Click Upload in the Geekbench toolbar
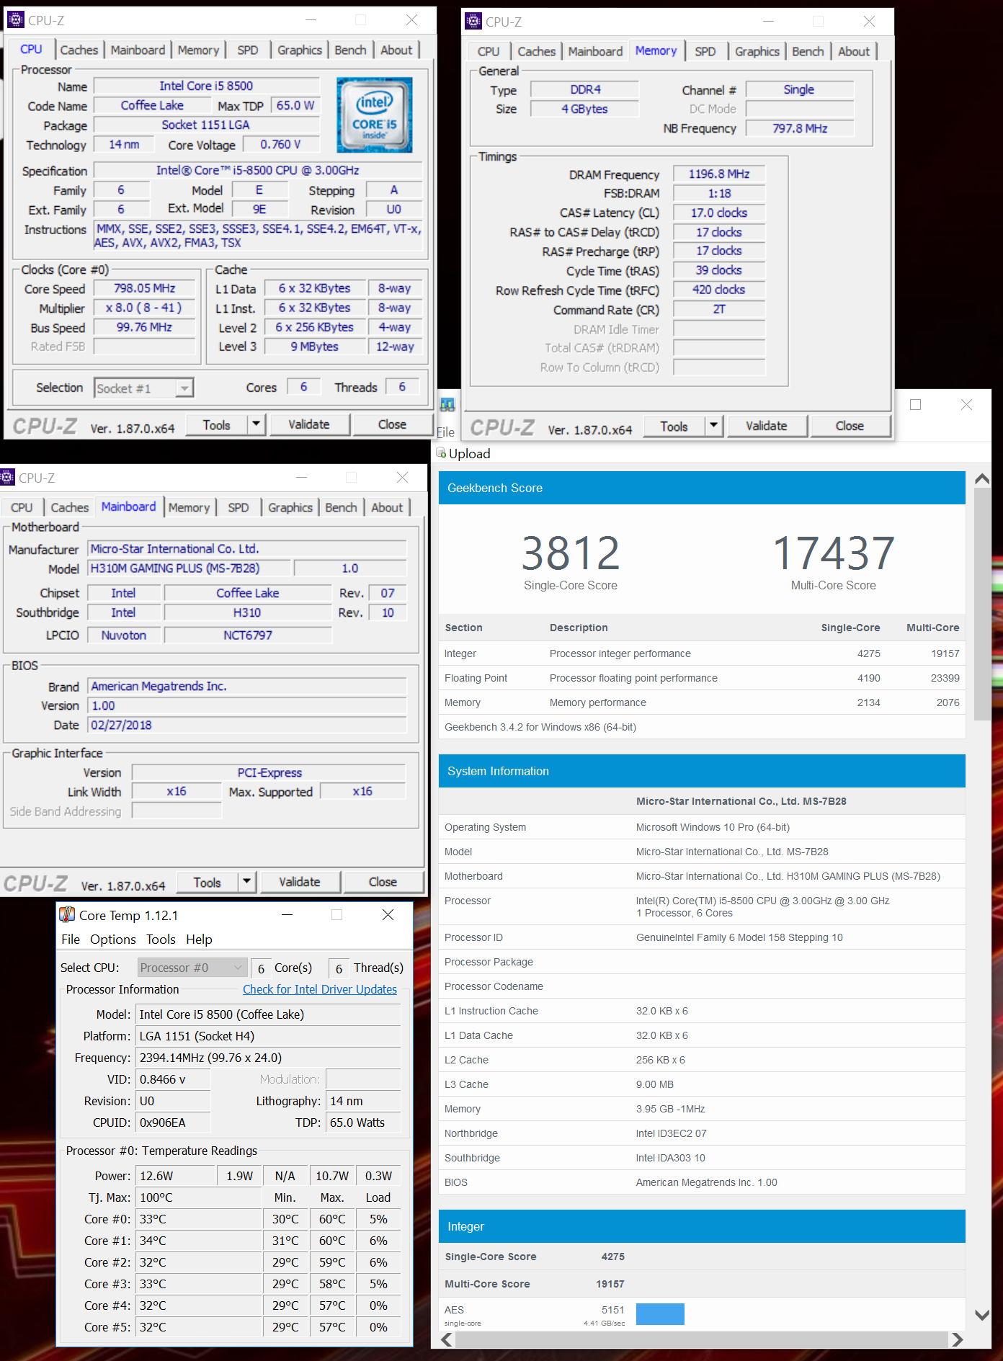The height and width of the screenshot is (1361, 1003). click(469, 453)
